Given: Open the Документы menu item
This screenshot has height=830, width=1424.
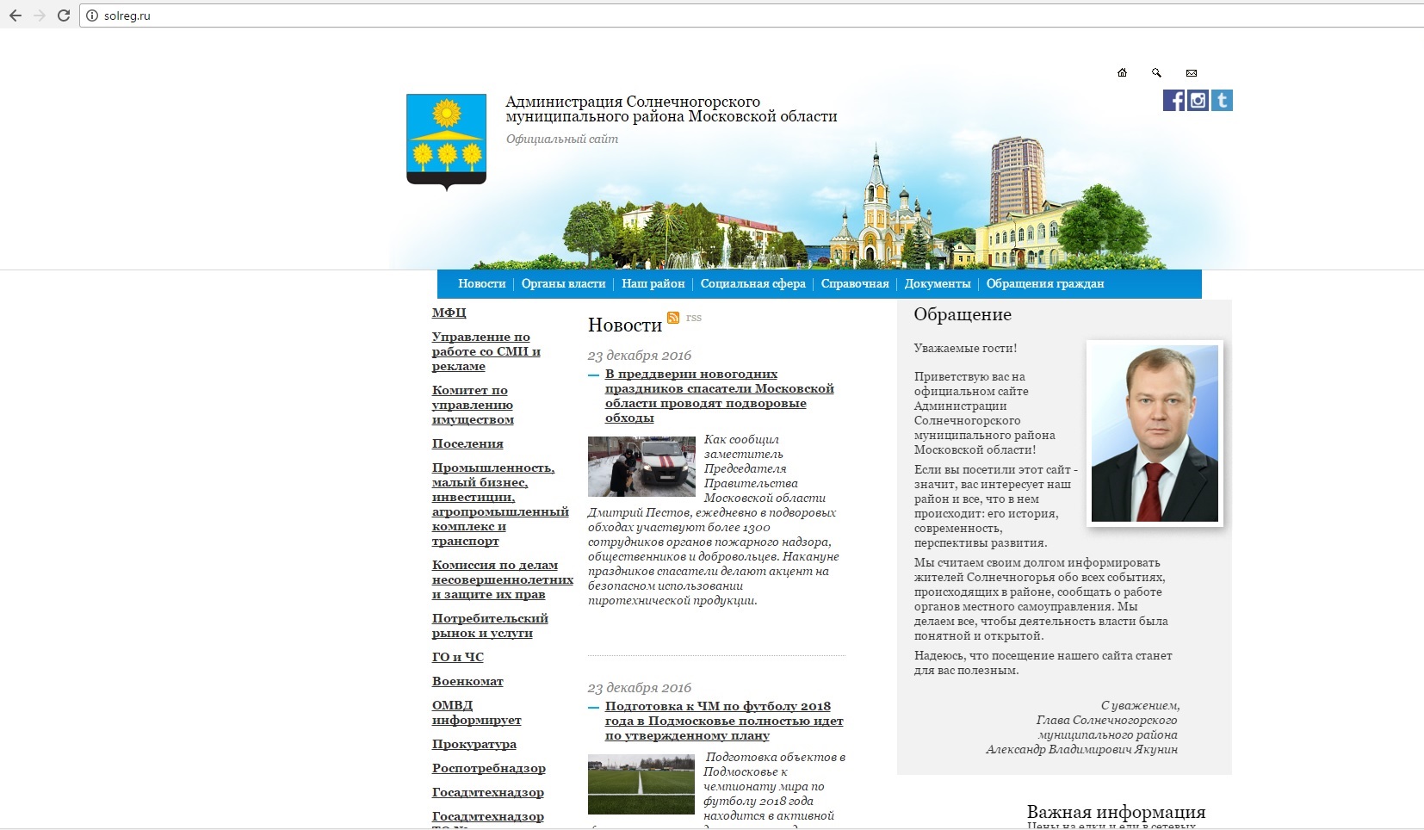Looking at the screenshot, I should [937, 283].
